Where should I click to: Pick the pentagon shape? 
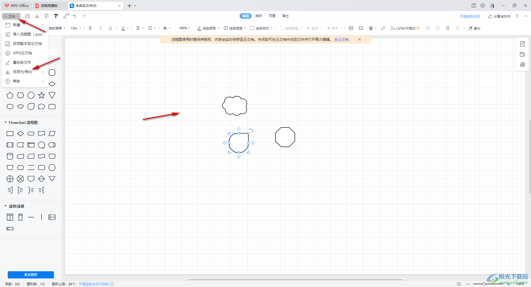point(10,95)
